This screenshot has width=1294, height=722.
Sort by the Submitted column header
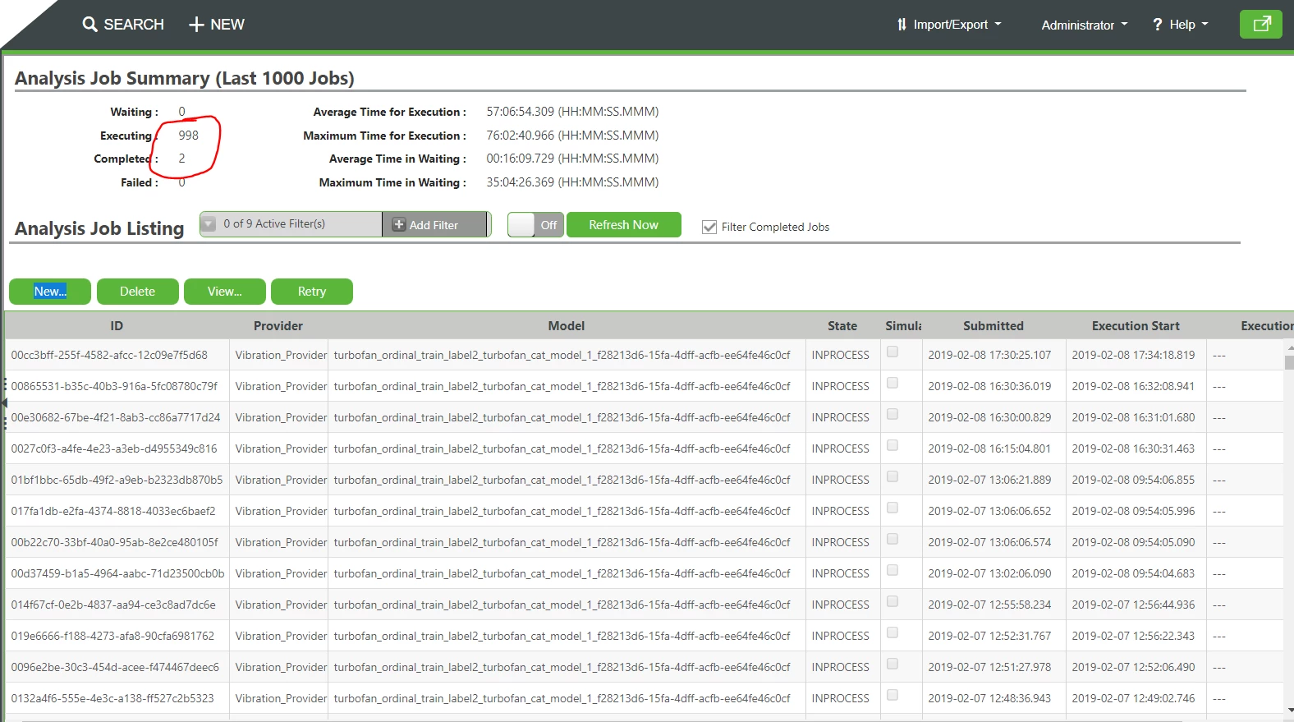pos(993,326)
